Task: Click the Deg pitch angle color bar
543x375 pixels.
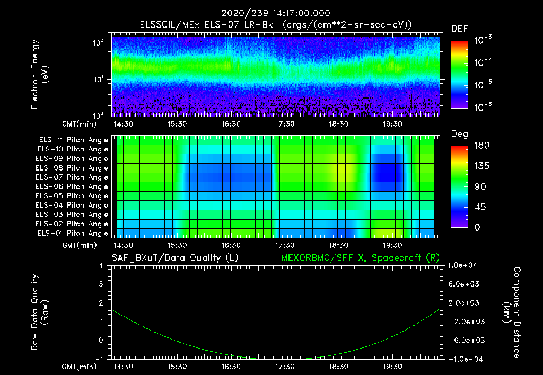Action: point(459,187)
